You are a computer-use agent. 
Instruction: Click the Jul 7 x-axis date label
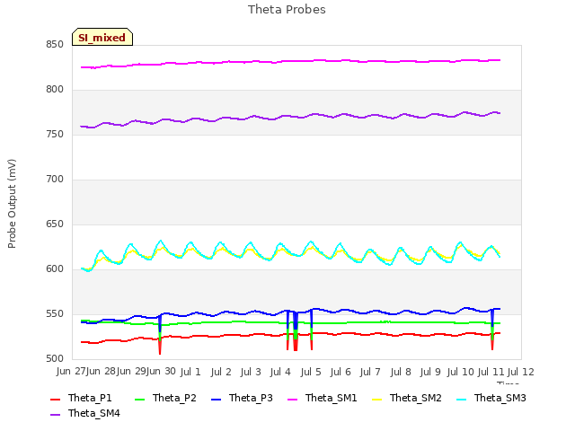pos(370,373)
